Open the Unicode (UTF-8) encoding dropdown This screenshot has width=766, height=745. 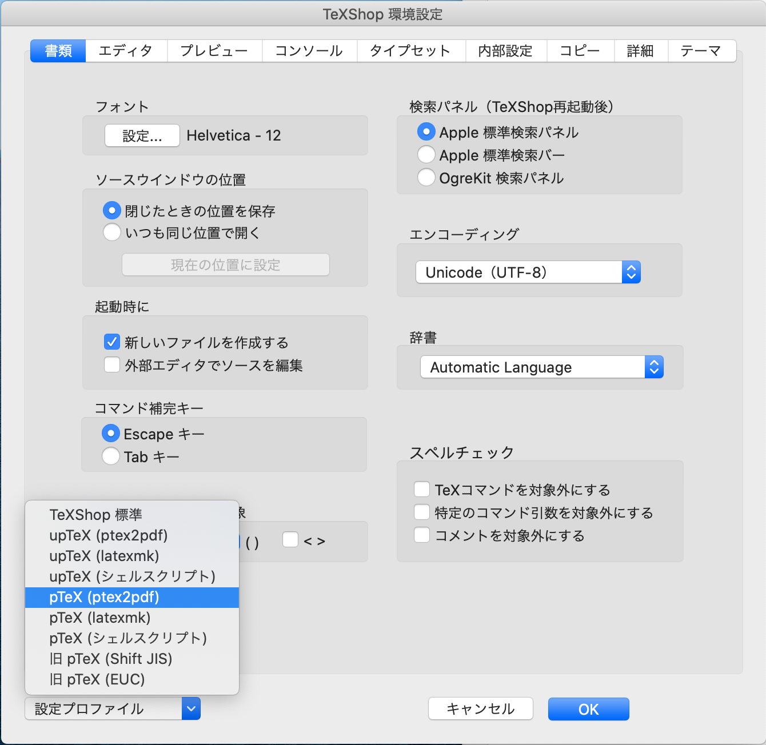(x=528, y=273)
